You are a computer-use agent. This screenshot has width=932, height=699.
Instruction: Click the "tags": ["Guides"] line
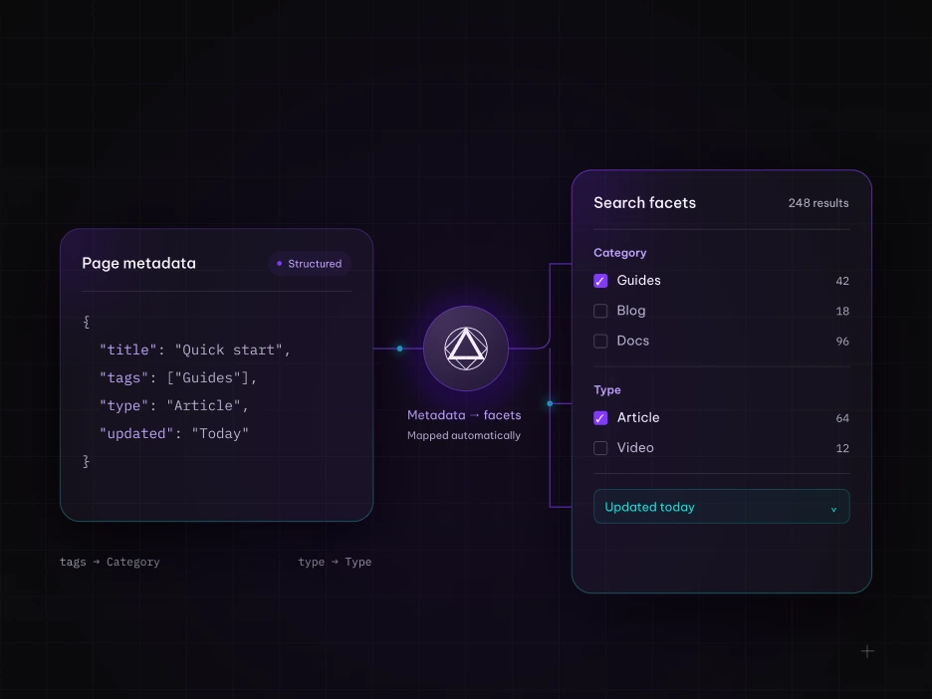pos(178,377)
